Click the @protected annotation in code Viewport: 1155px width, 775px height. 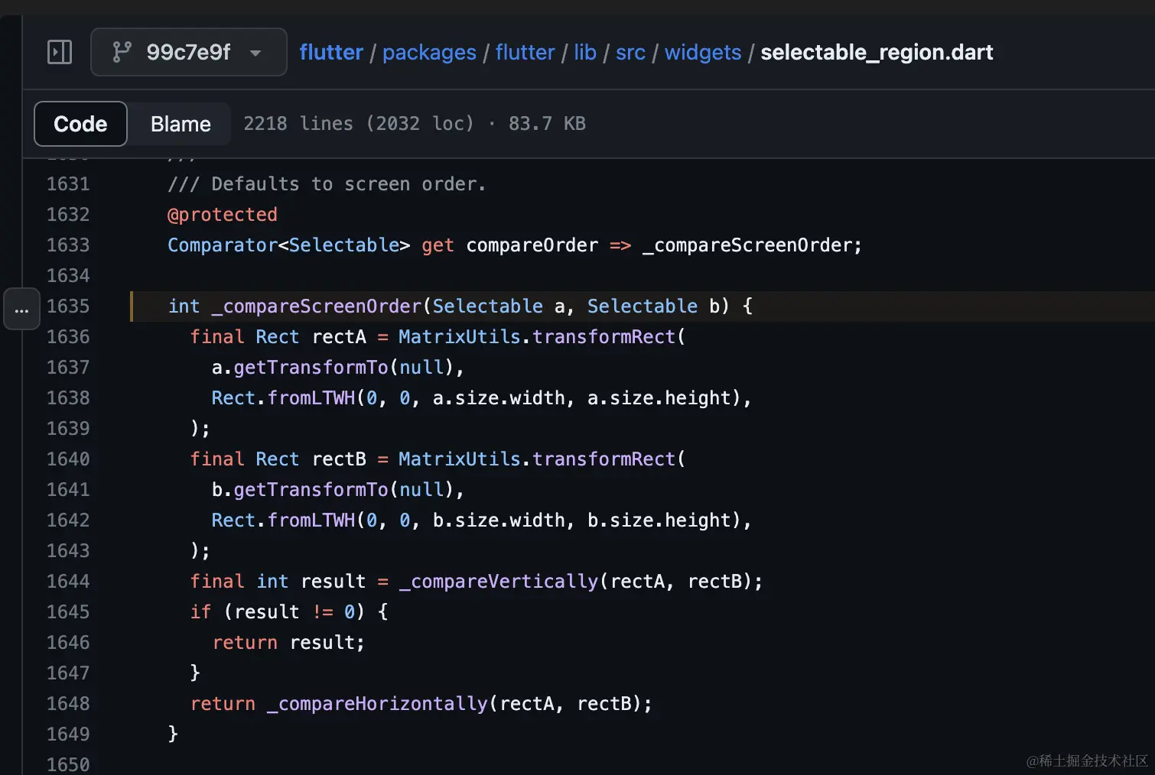click(x=223, y=215)
